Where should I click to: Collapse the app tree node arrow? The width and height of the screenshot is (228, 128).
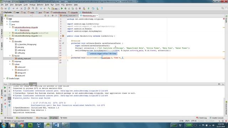tap(4, 19)
